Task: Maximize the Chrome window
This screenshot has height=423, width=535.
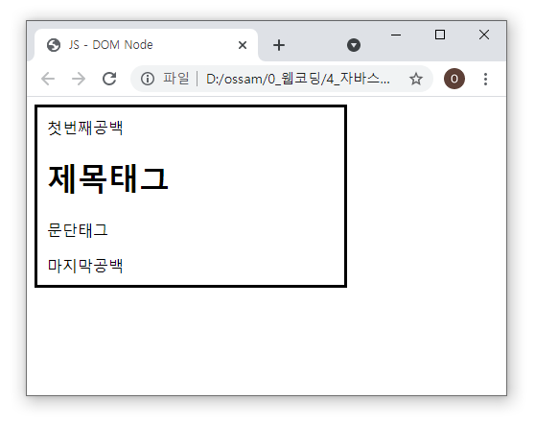Action: (x=440, y=35)
